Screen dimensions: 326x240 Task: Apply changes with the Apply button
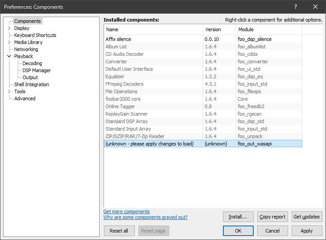307,231
